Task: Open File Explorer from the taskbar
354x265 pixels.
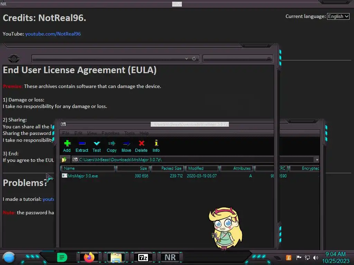Action: click(x=116, y=257)
